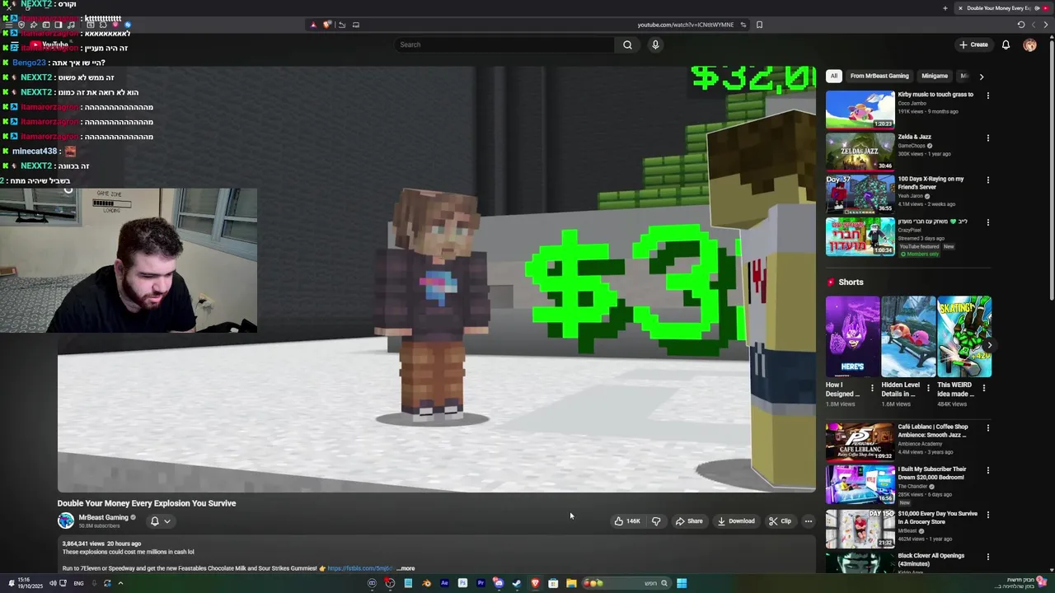Open MrBeast Gaming channel avatar

click(x=65, y=521)
